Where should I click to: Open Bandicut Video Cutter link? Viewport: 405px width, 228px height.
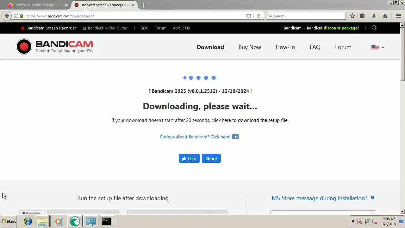105,28
